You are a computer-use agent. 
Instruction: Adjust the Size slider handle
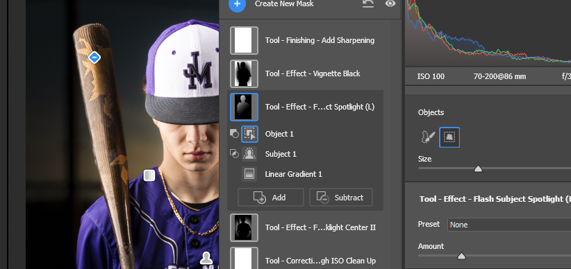(478, 168)
